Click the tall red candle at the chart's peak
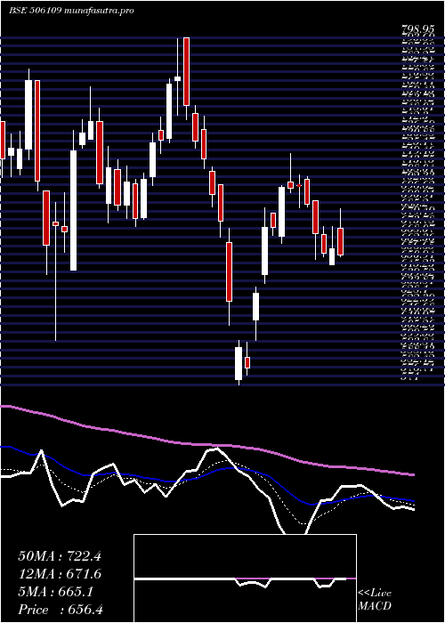Image resolution: width=445 pixels, height=623 pixels. pos(186,71)
